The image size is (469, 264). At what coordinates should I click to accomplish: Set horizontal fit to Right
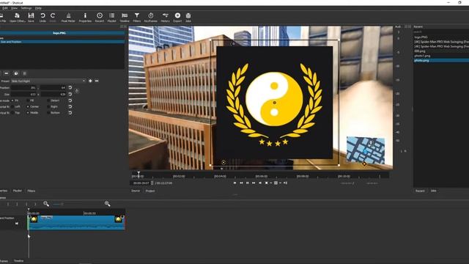coord(52,106)
